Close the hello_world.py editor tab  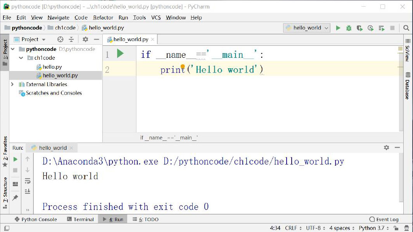pyautogui.click(x=152, y=39)
